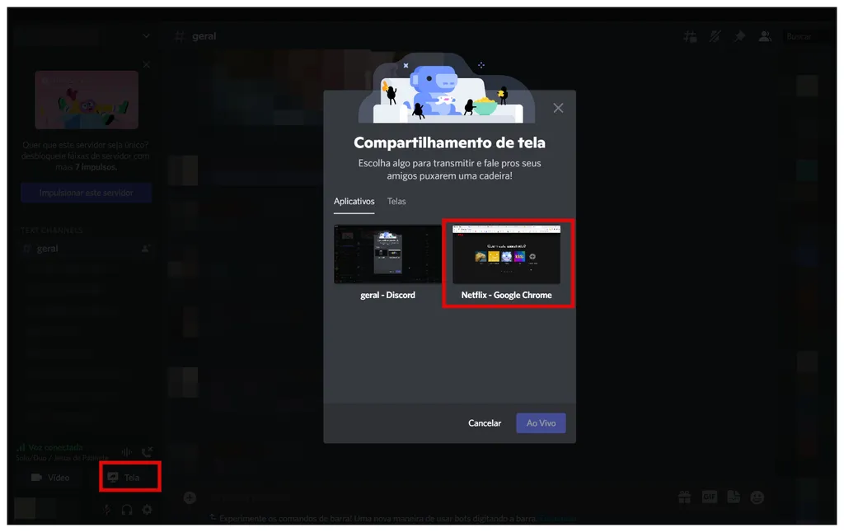Click the Vídeo camera button

pyautogui.click(x=50, y=477)
